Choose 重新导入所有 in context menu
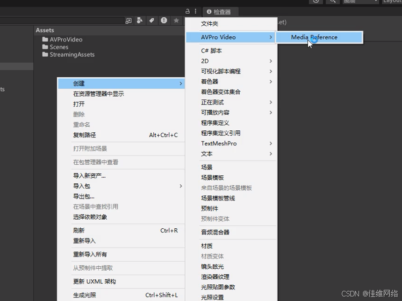The height and width of the screenshot is (301, 402). 121,255
